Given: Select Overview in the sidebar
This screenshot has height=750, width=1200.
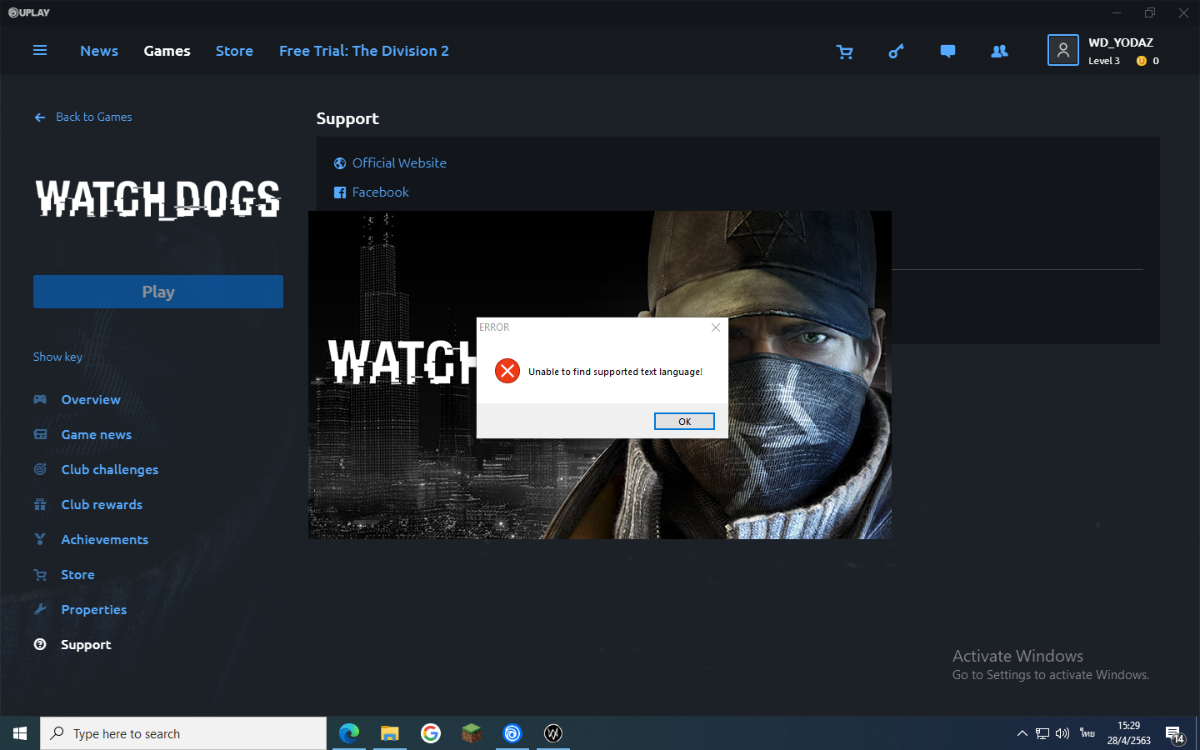Looking at the screenshot, I should pos(91,399).
